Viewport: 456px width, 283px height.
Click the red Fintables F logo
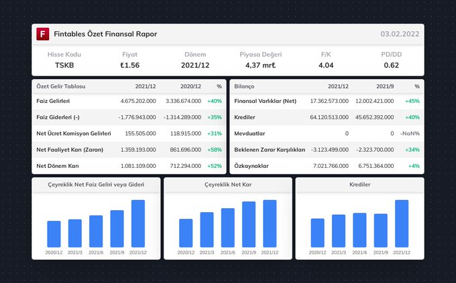(43, 34)
